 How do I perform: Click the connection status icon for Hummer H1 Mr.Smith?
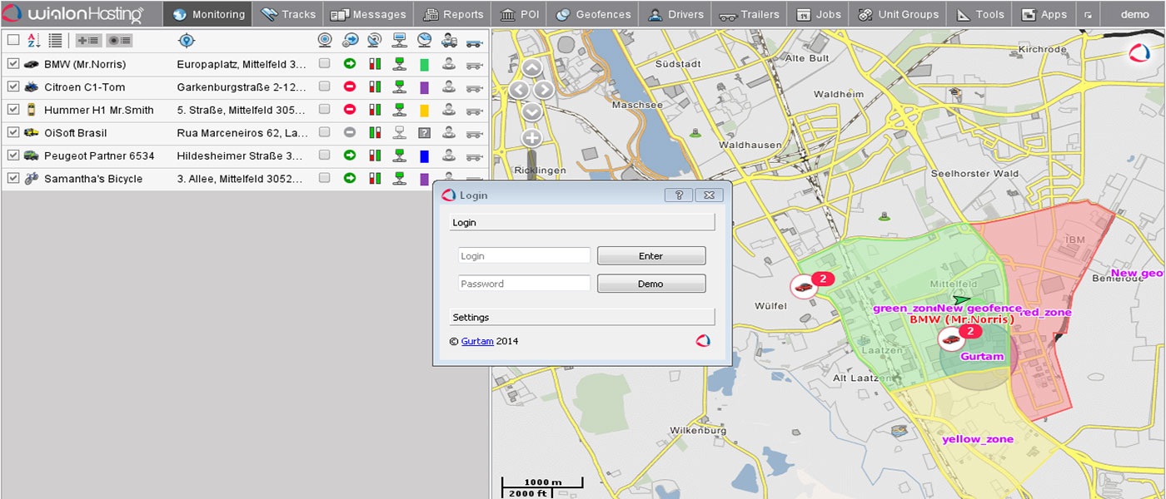399,109
